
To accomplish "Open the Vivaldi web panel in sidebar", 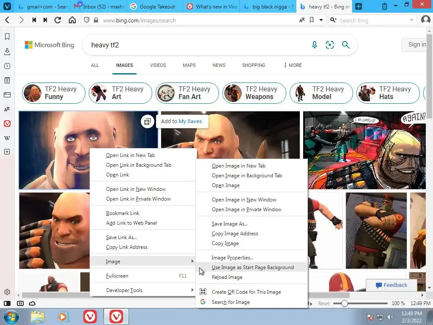I will point(7,124).
